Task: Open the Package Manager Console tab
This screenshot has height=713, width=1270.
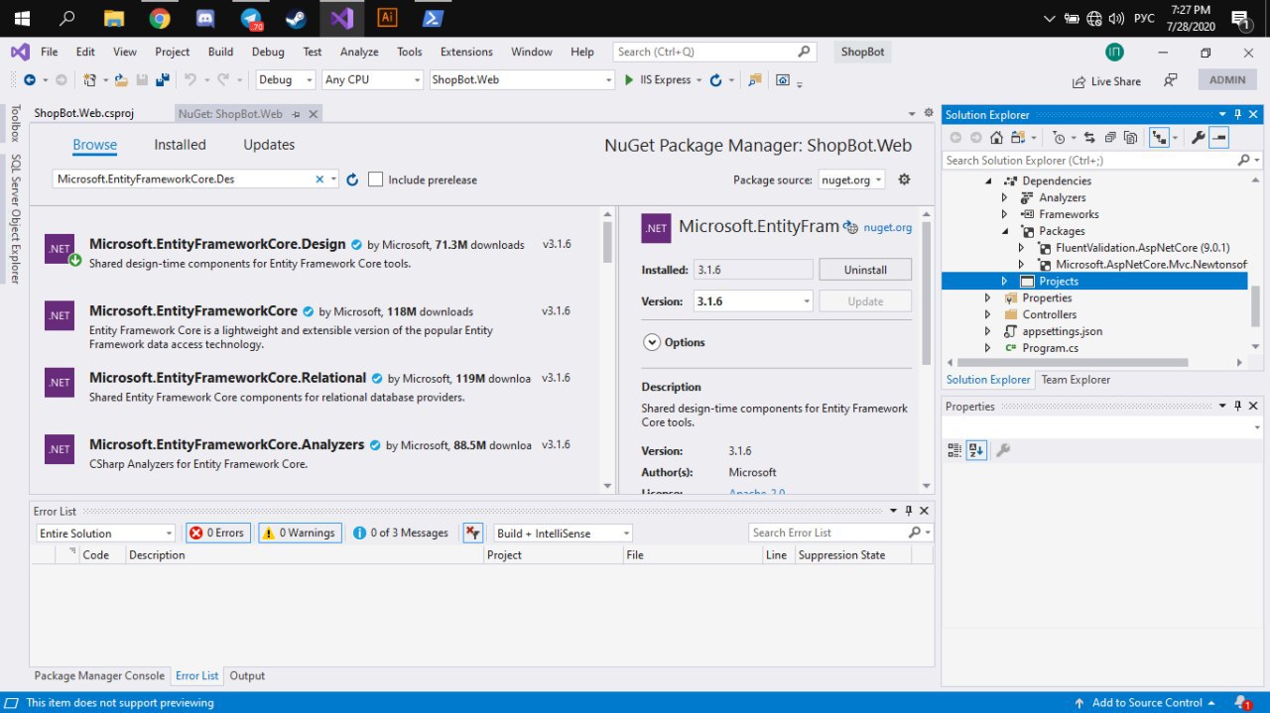Action: 99,675
